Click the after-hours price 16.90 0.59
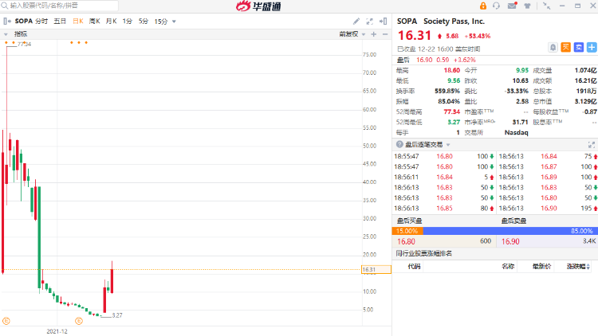Image resolution: width=598 pixels, height=336 pixels. coord(432,60)
